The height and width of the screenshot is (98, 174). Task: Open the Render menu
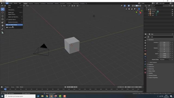(x=11, y=3)
